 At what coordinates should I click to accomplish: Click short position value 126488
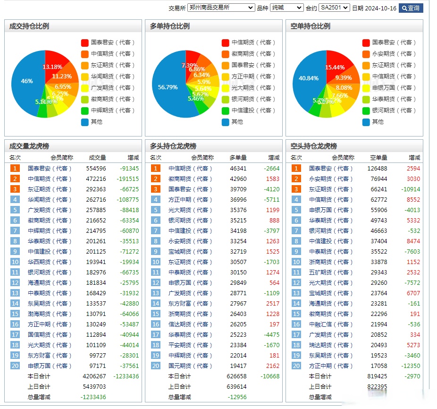377,169
